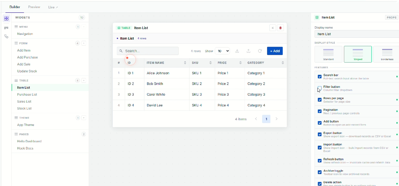Enable the Filter button feature
The width and height of the screenshot is (399, 186).
click(320, 88)
